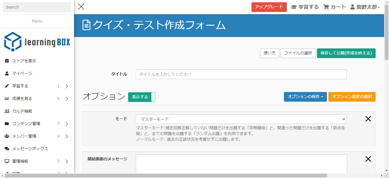389x178 pixels.
Task: Click the red アップグレード button
Action: (269, 7)
